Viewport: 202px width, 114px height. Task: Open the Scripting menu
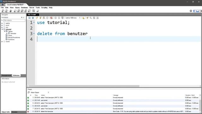(44, 8)
